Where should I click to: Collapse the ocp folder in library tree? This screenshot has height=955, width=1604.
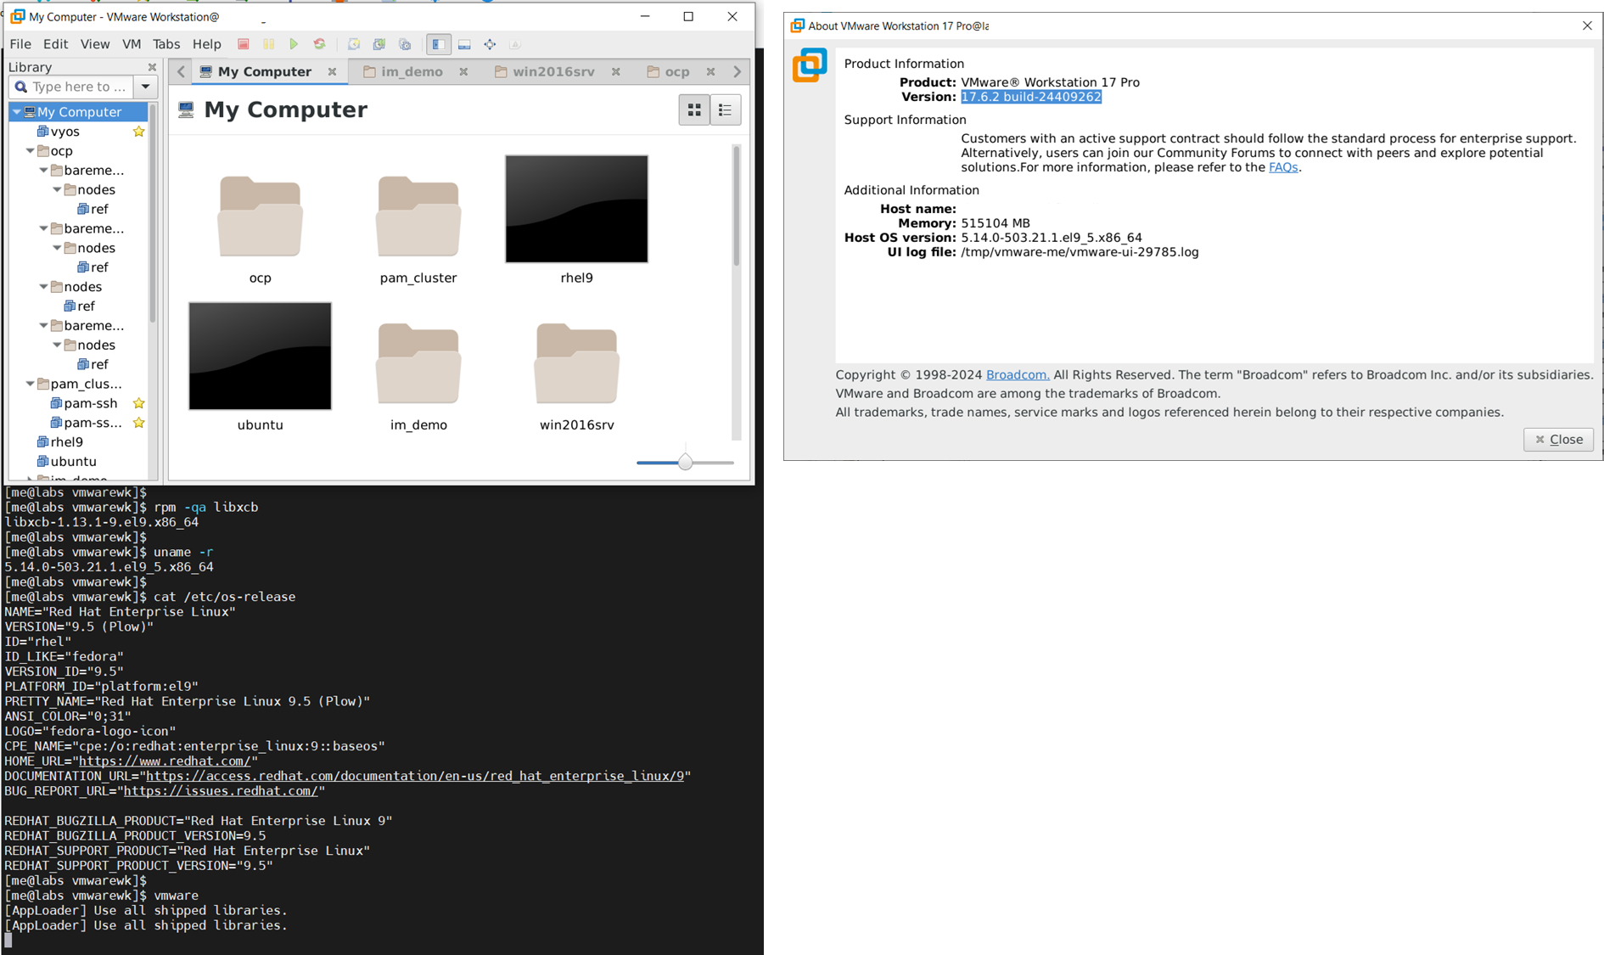coord(31,151)
